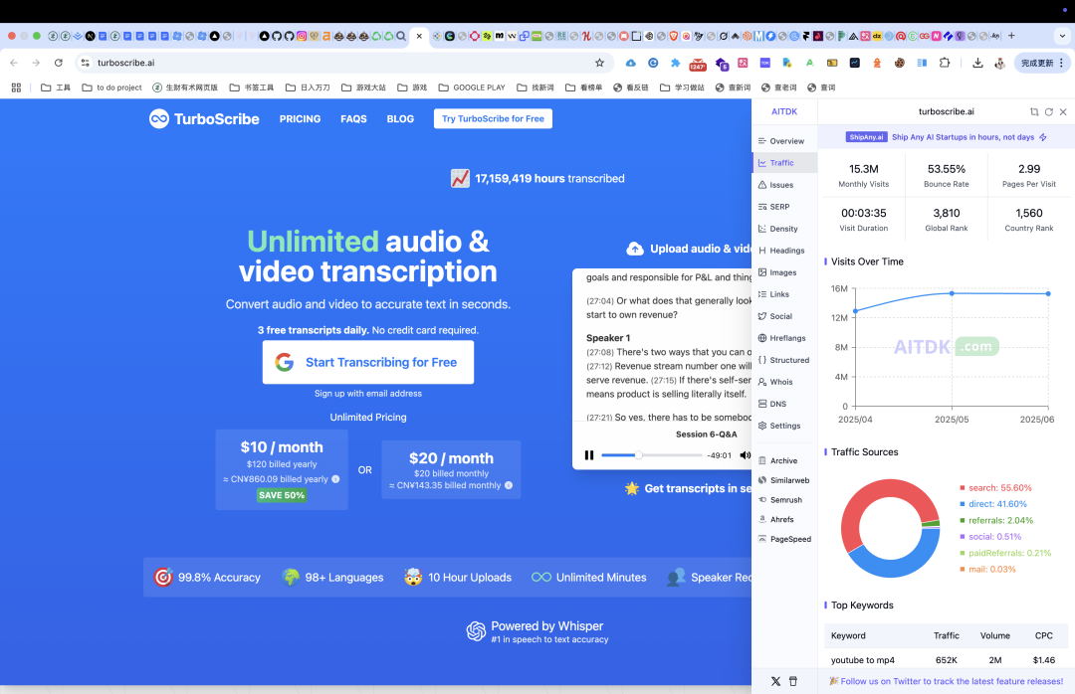
Task: Open the PRICING page link
Action: tap(301, 119)
